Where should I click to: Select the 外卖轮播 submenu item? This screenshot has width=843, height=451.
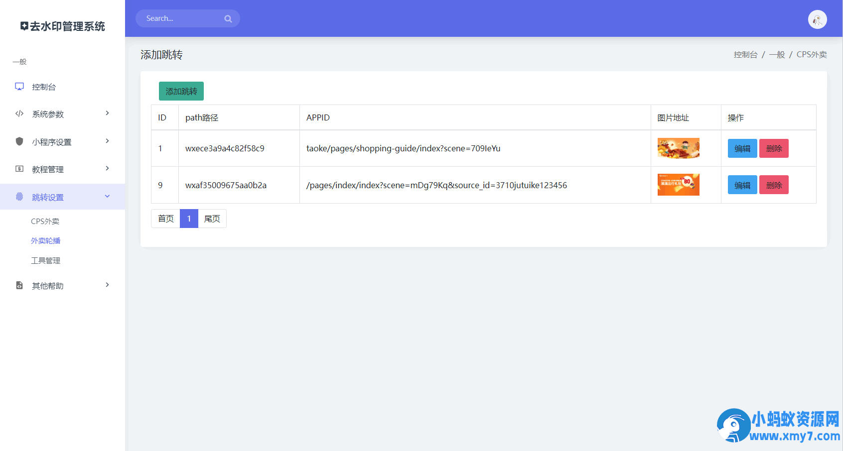point(45,241)
